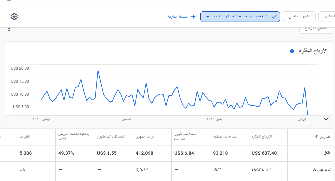Screen dimensions: 335x181
Task: Click the checkmark on the date range chip
Action: 274,16
